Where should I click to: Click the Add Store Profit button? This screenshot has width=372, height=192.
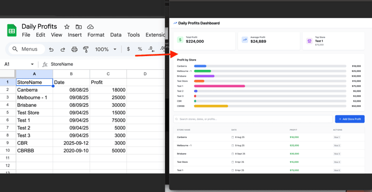(350, 119)
